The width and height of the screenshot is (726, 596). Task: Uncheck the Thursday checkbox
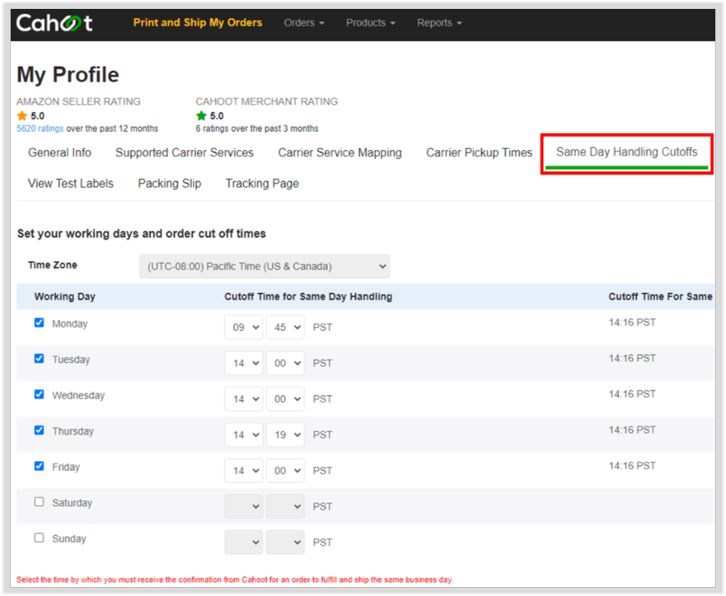[40, 430]
